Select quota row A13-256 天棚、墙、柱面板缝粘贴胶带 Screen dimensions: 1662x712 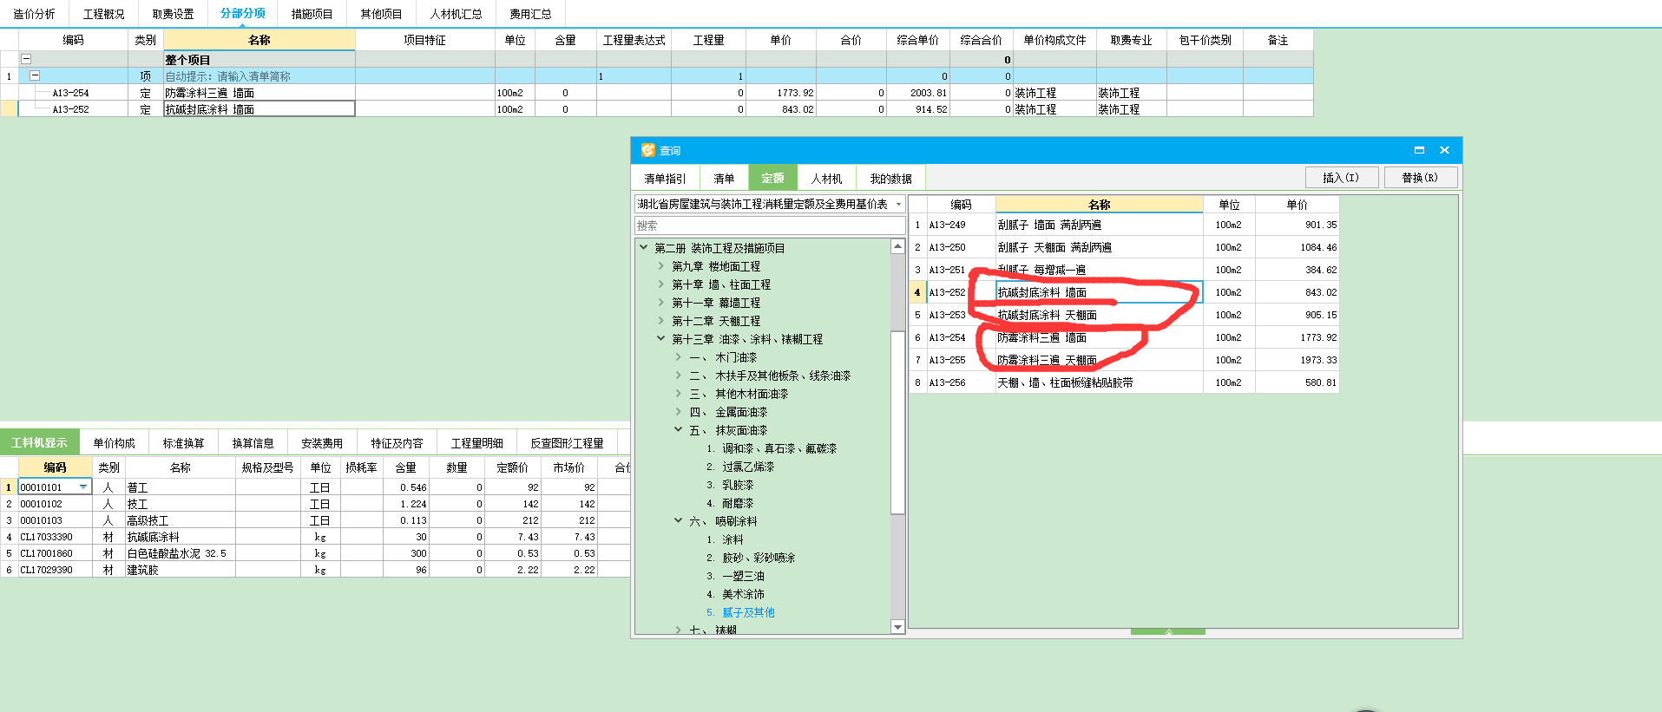1124,382
